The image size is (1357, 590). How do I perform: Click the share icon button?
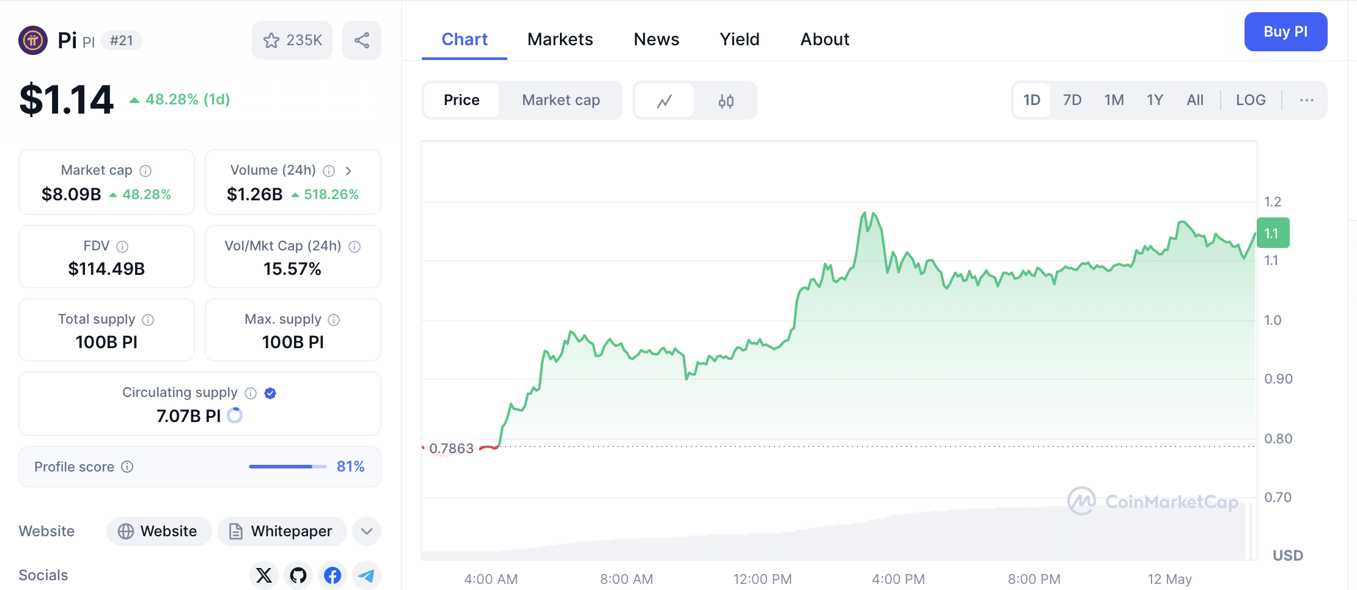[x=362, y=40]
